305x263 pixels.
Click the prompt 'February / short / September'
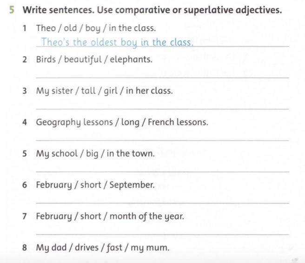tap(95, 185)
